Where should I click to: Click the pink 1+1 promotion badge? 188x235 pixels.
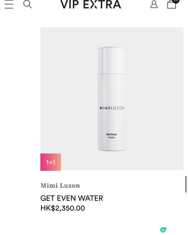pos(51,162)
